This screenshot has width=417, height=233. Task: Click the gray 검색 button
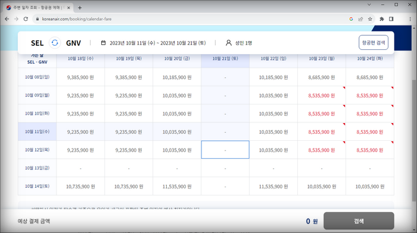[359, 221]
